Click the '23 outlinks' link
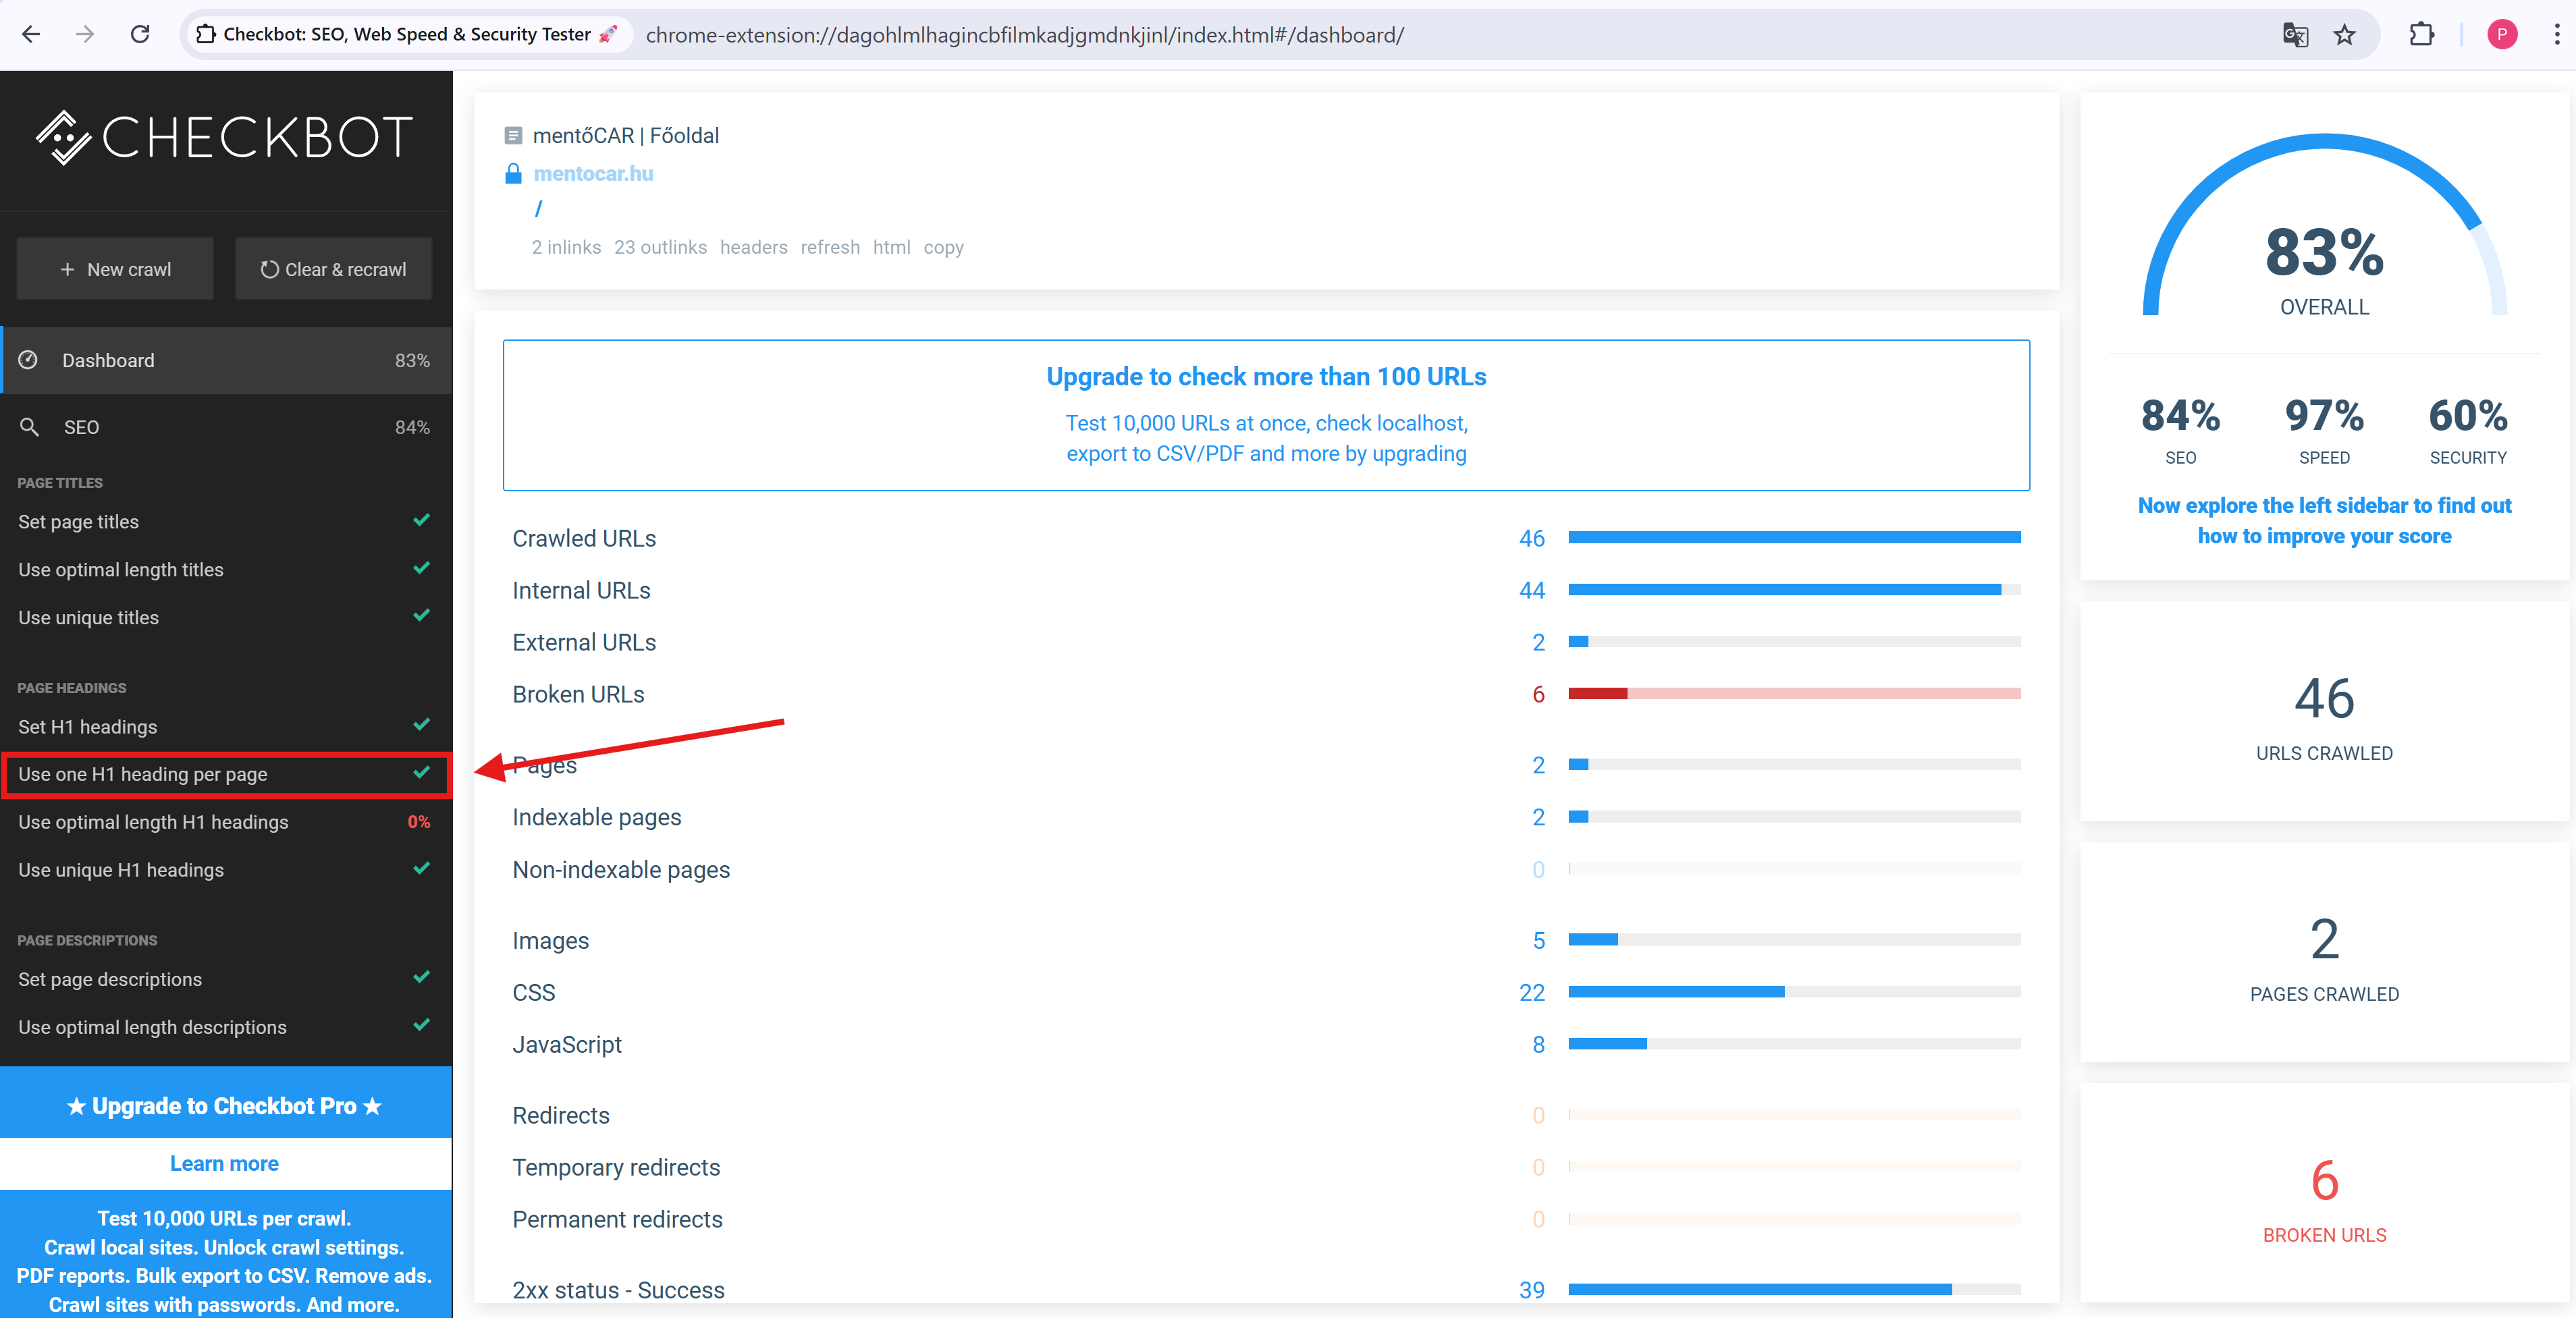This screenshot has height=1318, width=2576. coord(660,247)
